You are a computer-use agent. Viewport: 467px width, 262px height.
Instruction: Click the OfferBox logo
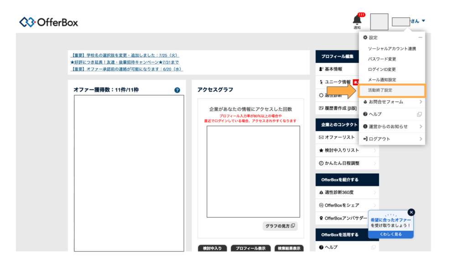point(48,22)
